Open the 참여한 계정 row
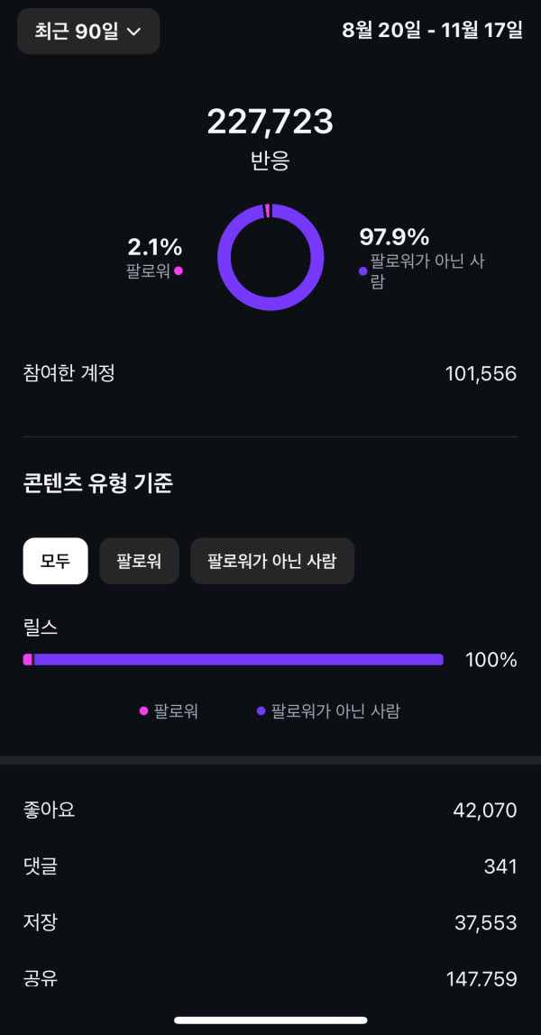This screenshot has width=541, height=1035. [270, 373]
